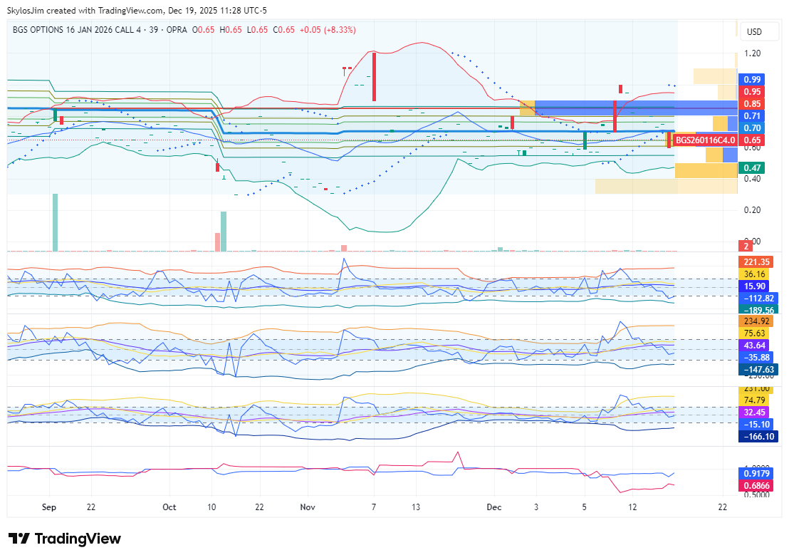Viewport: 789px width, 560px height.
Task: Open the USD currency selector
Action: (753, 32)
